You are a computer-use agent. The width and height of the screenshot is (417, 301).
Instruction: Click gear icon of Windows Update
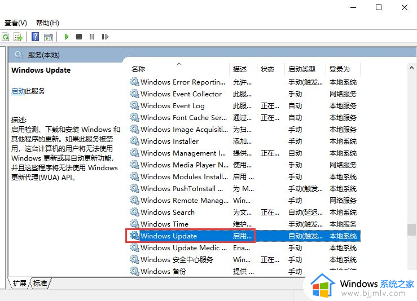(x=134, y=236)
